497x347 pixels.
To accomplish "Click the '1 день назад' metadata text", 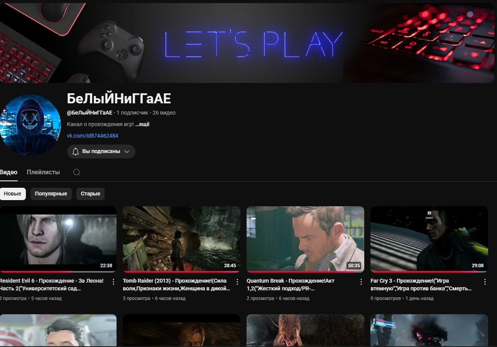I will (x=419, y=298).
